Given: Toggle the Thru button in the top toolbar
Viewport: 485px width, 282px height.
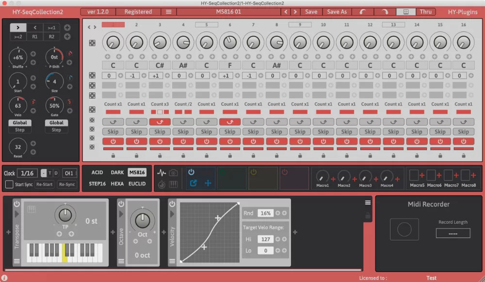Looking at the screenshot, I should 425,11.
